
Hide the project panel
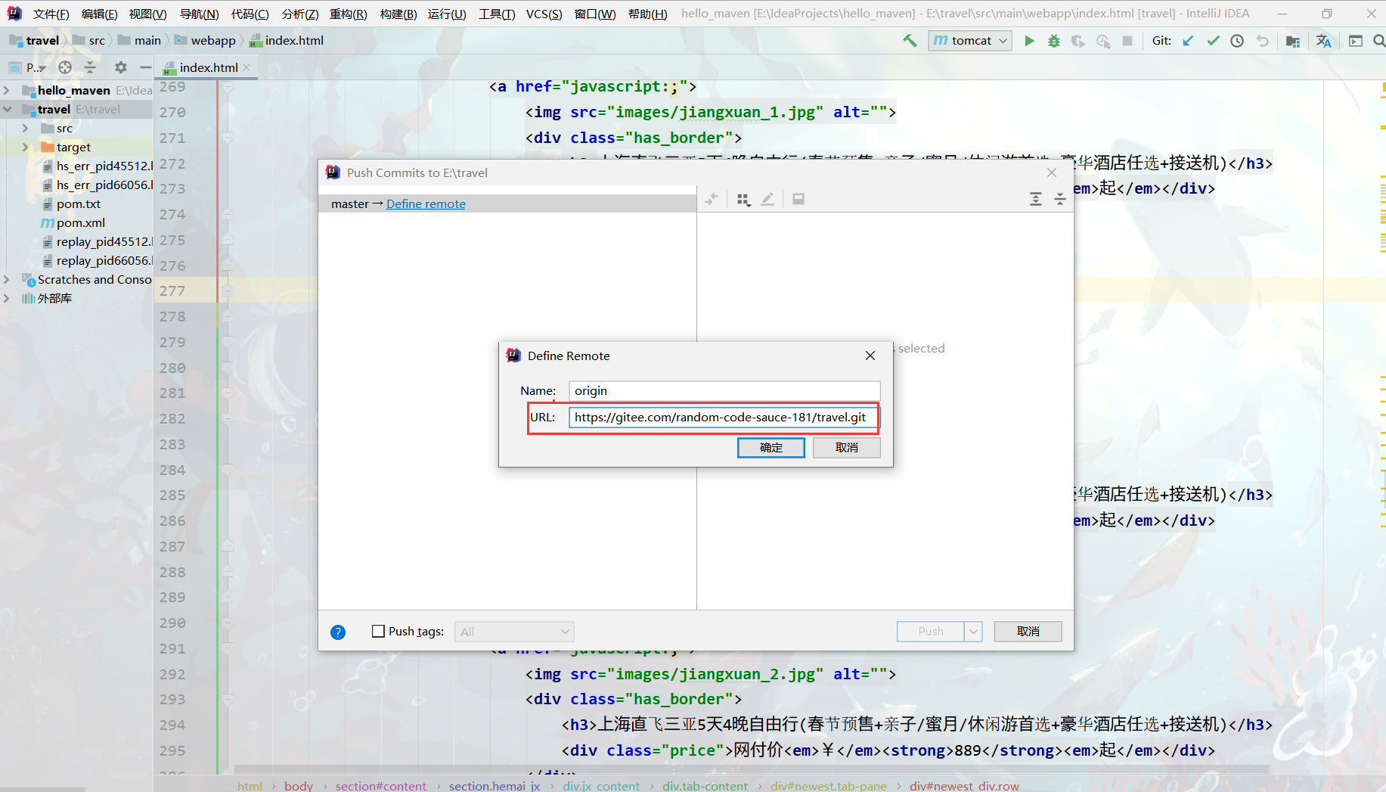click(x=145, y=67)
